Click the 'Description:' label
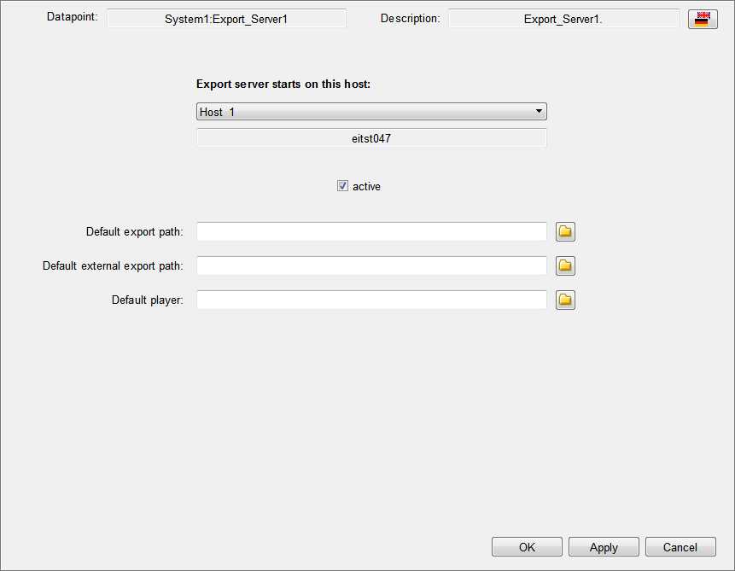735x571 pixels. pos(410,18)
